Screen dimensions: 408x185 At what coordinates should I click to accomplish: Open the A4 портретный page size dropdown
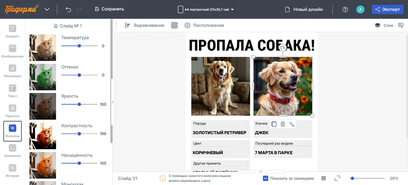click(x=206, y=10)
